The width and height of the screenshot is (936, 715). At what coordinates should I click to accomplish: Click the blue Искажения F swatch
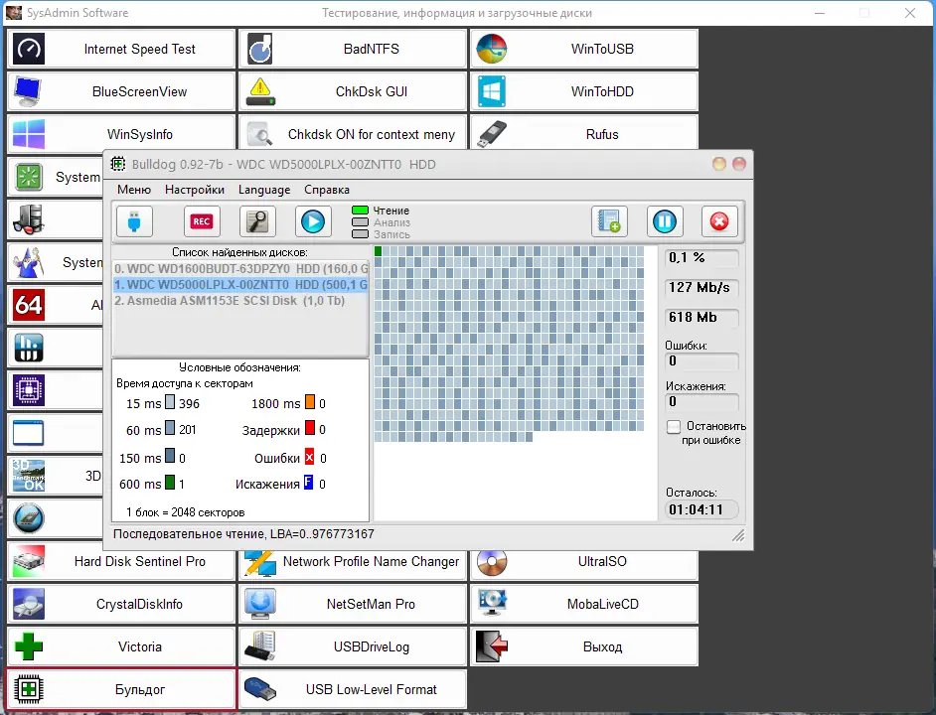click(x=309, y=482)
